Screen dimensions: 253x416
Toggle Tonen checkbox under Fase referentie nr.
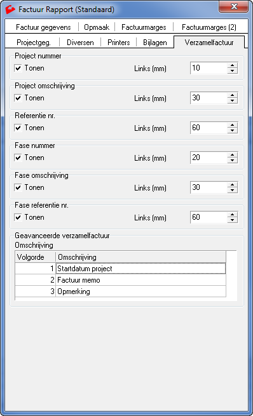(x=18, y=218)
